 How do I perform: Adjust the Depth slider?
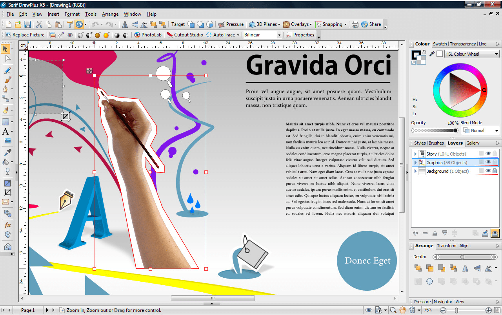(463, 257)
